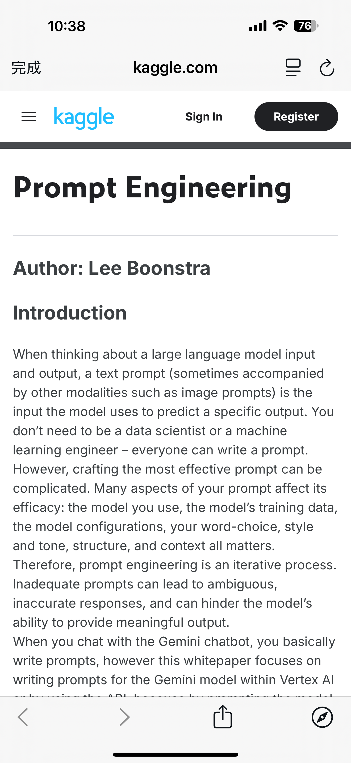Tap the battery indicator showing 76

[306, 26]
